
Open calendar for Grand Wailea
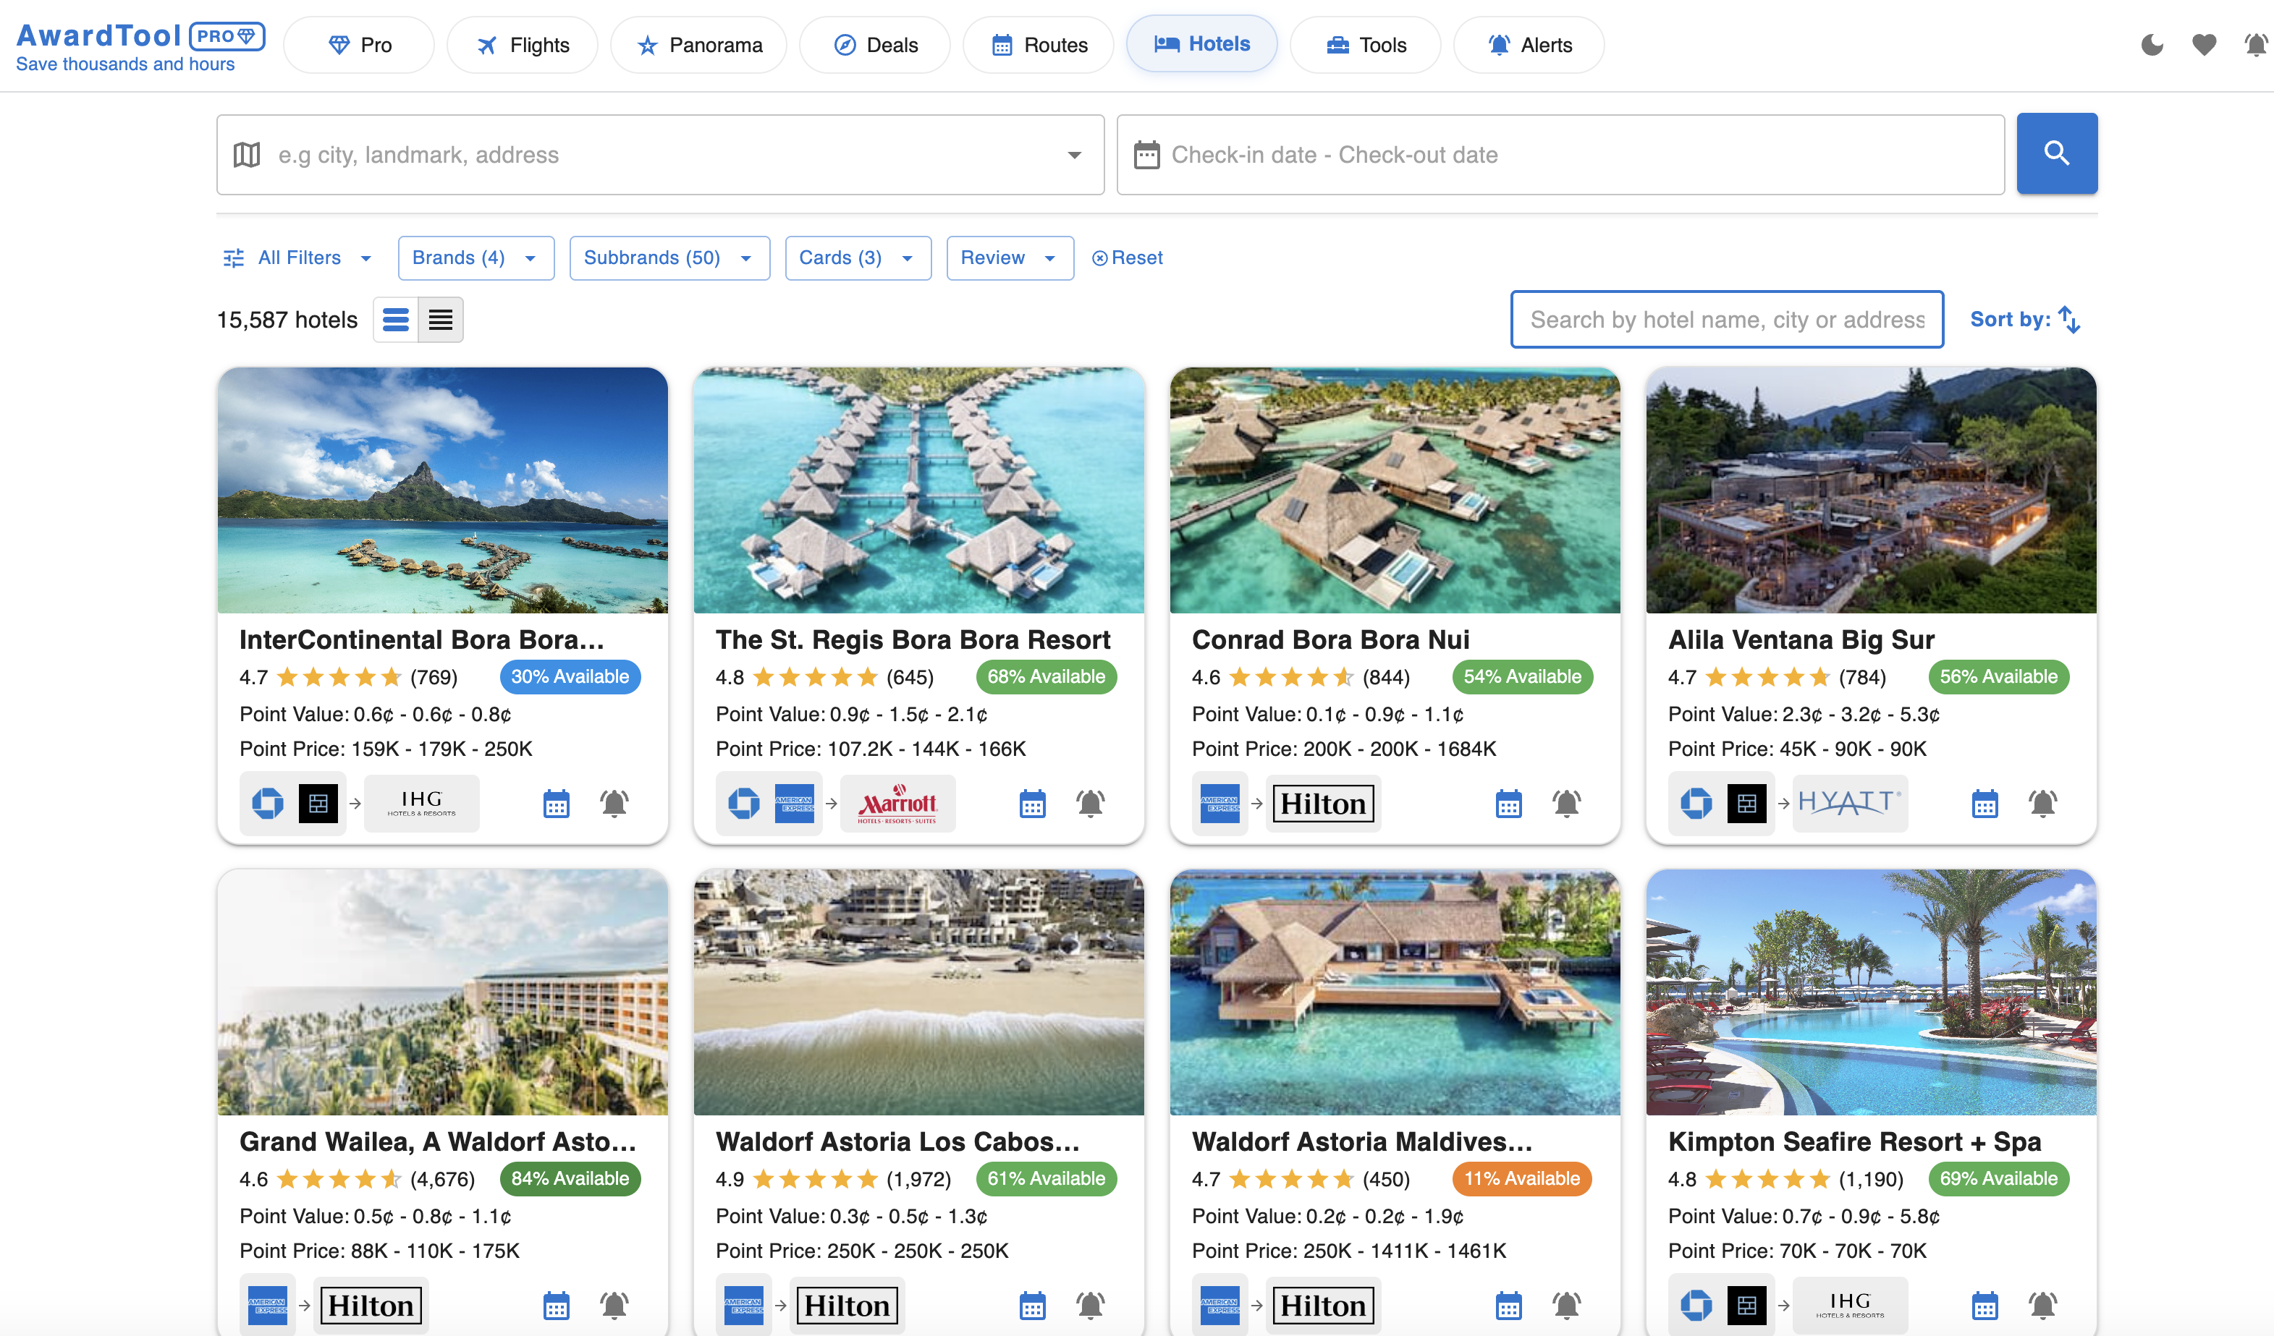[x=556, y=1306]
